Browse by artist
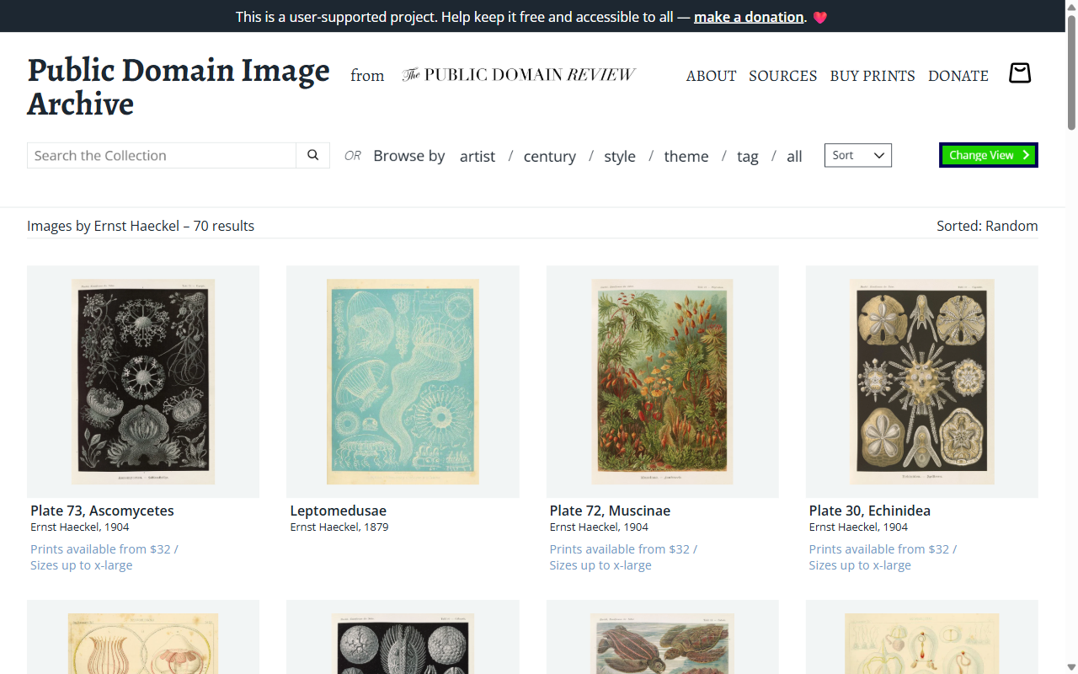The width and height of the screenshot is (1078, 674). tap(478, 157)
